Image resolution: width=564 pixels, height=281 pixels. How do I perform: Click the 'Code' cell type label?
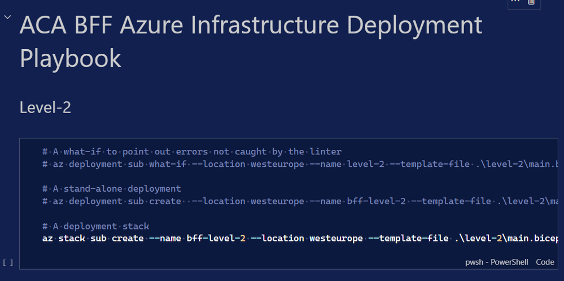[x=545, y=262]
